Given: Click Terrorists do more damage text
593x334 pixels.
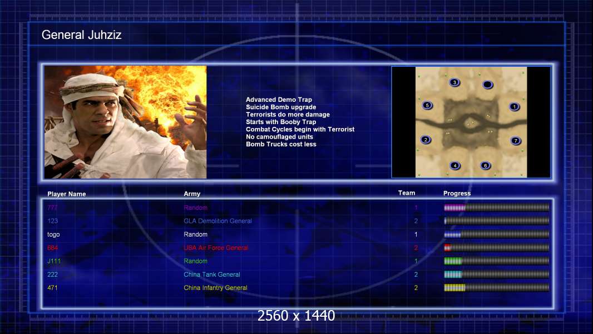Looking at the screenshot, I should (288, 114).
